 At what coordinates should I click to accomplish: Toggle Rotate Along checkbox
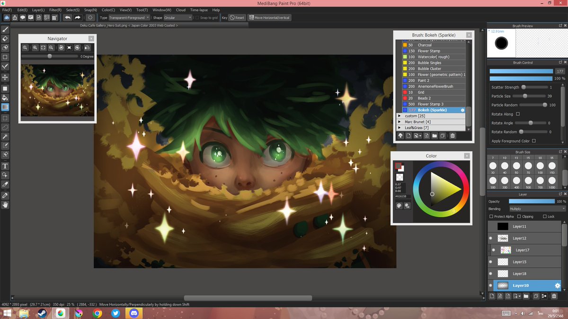517,114
